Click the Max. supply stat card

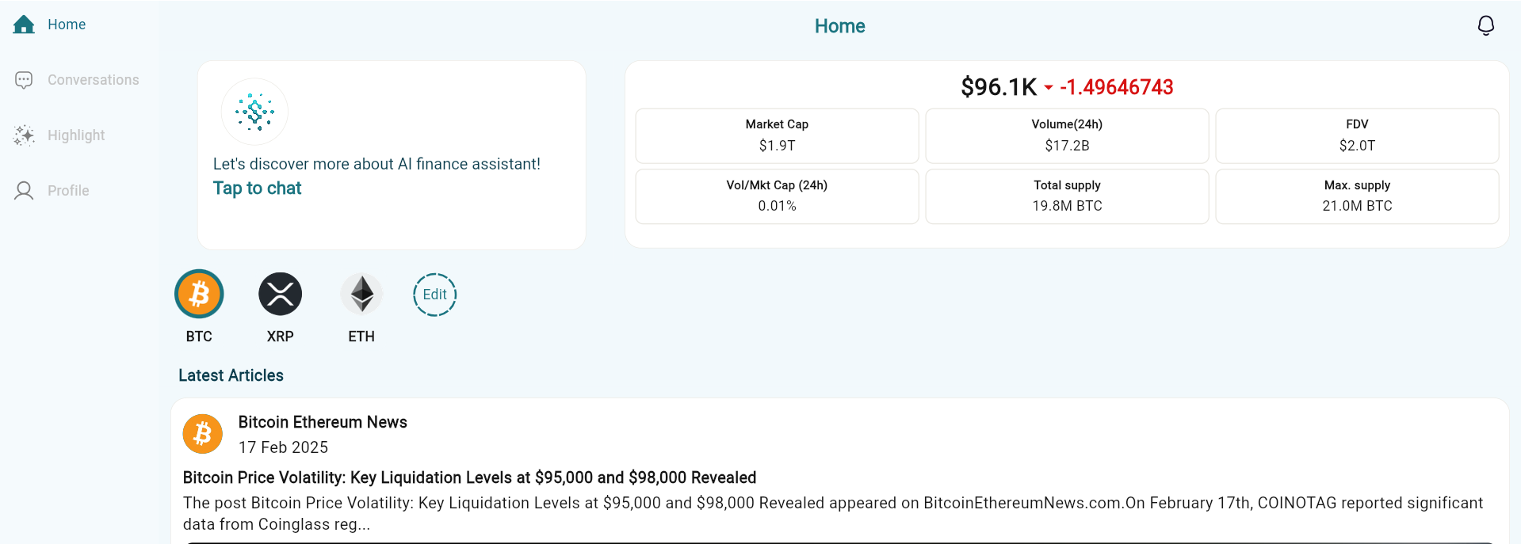1357,196
